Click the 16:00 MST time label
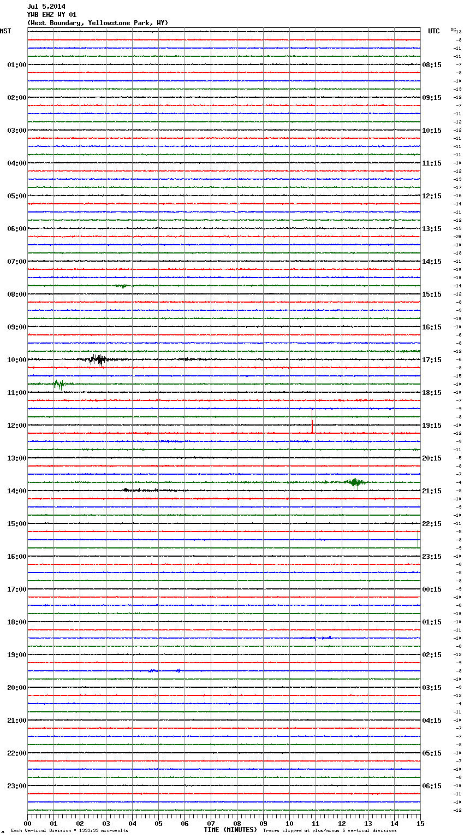464x838 pixels. (16, 557)
